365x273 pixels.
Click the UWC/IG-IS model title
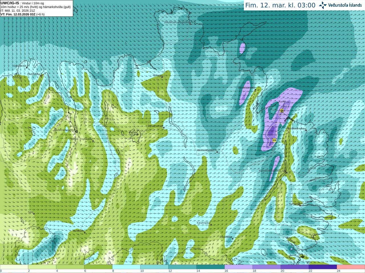pos(10,3)
